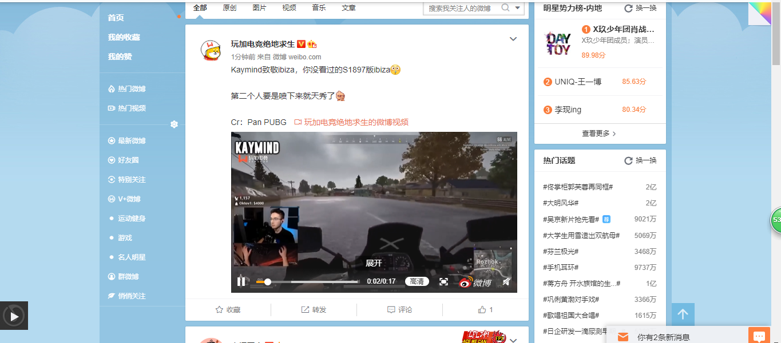Viewport: 781px width, 343px height.
Task: Click 收藏 to favorite the post
Action: coord(228,309)
